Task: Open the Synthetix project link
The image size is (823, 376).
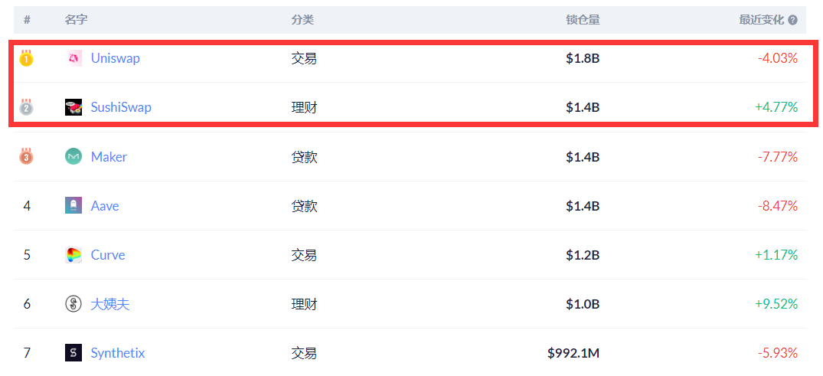Action: (118, 352)
